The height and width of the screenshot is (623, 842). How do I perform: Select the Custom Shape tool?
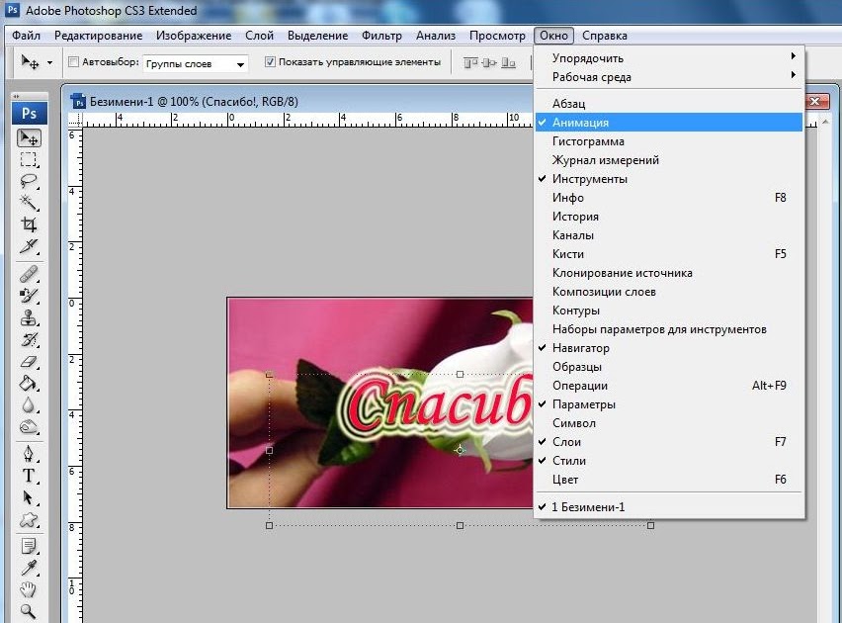click(29, 520)
